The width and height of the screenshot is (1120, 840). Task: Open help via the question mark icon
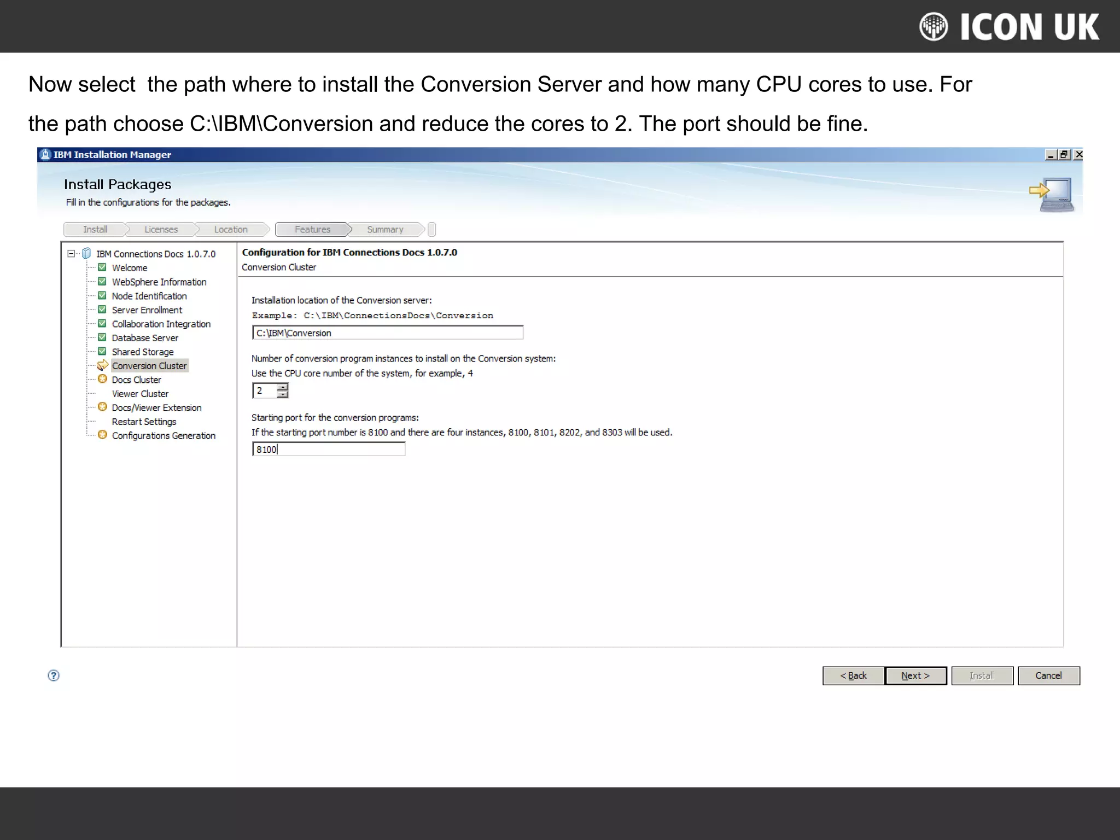[54, 675]
